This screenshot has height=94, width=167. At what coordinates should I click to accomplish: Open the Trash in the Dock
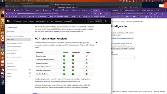[x=3, y=83]
